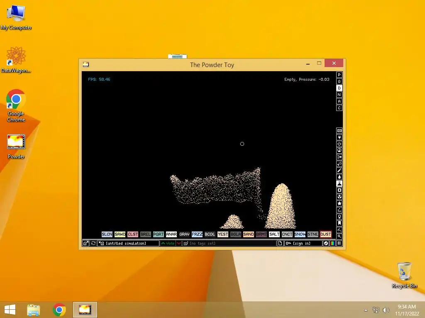
Task: Click the [sign in] button
Action: [303, 243]
